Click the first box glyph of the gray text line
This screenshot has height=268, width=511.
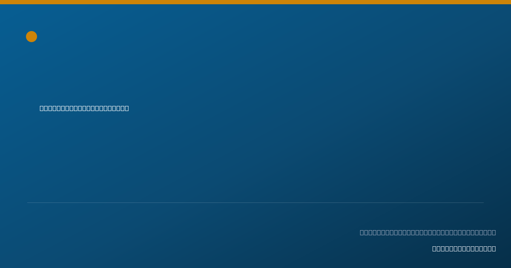362,232
